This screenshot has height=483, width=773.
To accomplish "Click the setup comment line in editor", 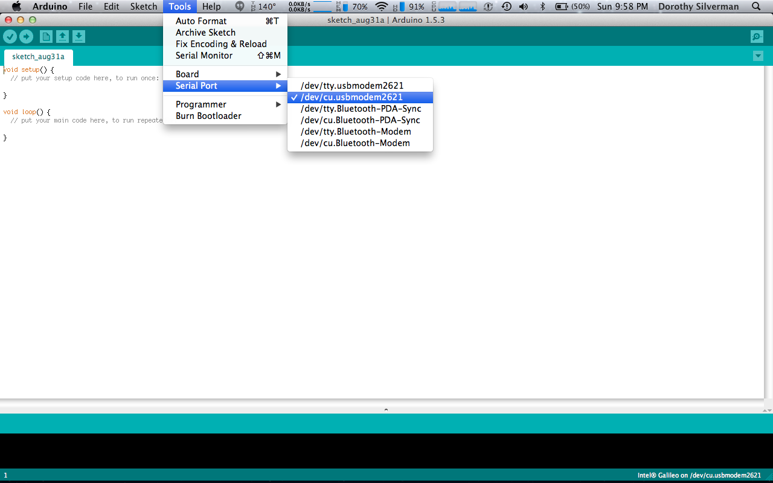I will [x=85, y=78].
